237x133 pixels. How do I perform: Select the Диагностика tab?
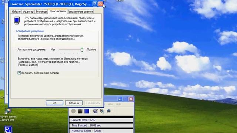tap(57, 11)
